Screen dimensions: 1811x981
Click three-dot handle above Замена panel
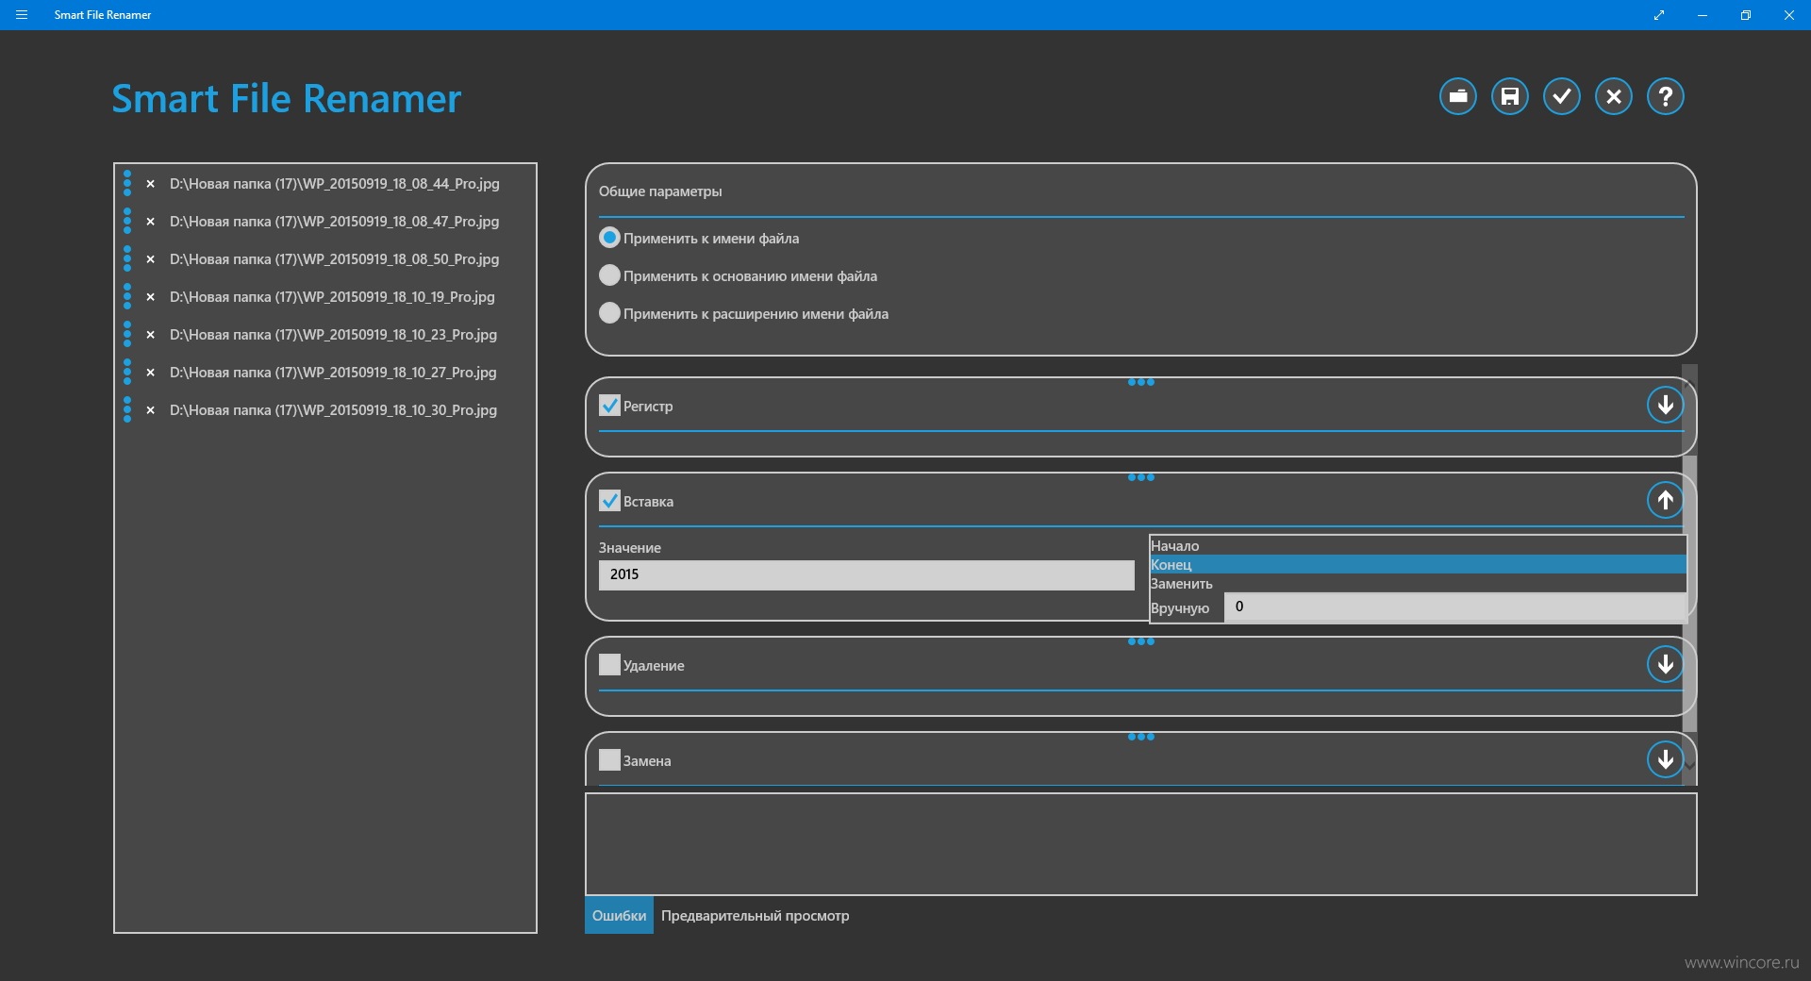pyautogui.click(x=1141, y=737)
